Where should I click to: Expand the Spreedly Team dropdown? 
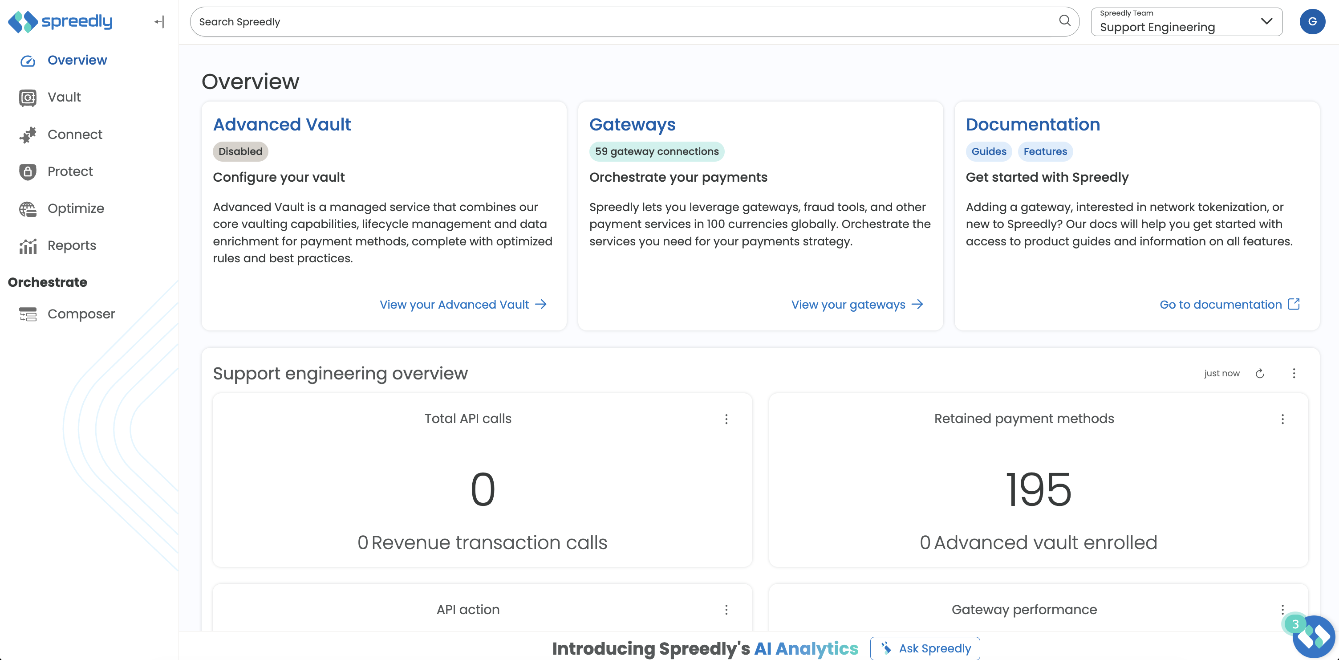1186,21
